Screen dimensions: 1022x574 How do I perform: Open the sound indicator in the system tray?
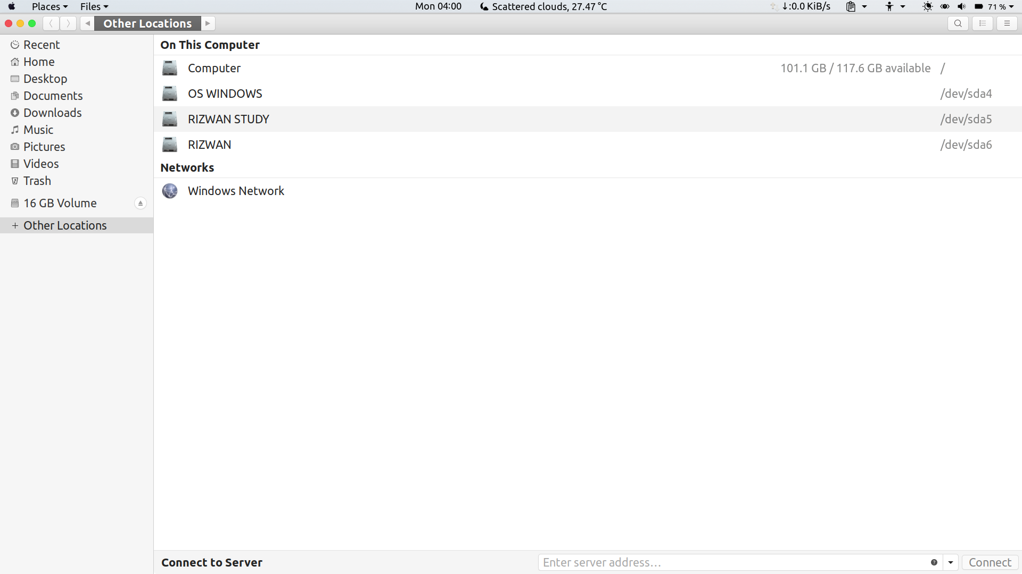[x=961, y=6]
